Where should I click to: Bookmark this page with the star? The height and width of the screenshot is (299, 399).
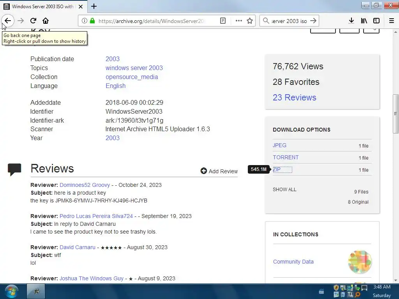pos(250,21)
